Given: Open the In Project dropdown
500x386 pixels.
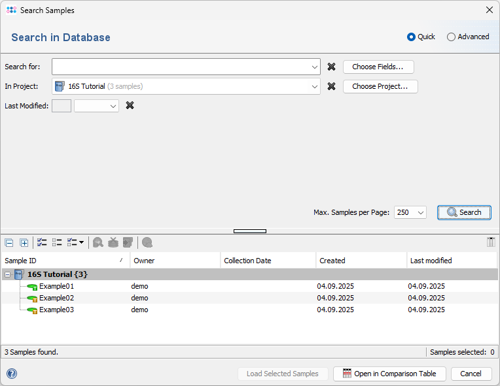Looking at the screenshot, I should pos(314,86).
